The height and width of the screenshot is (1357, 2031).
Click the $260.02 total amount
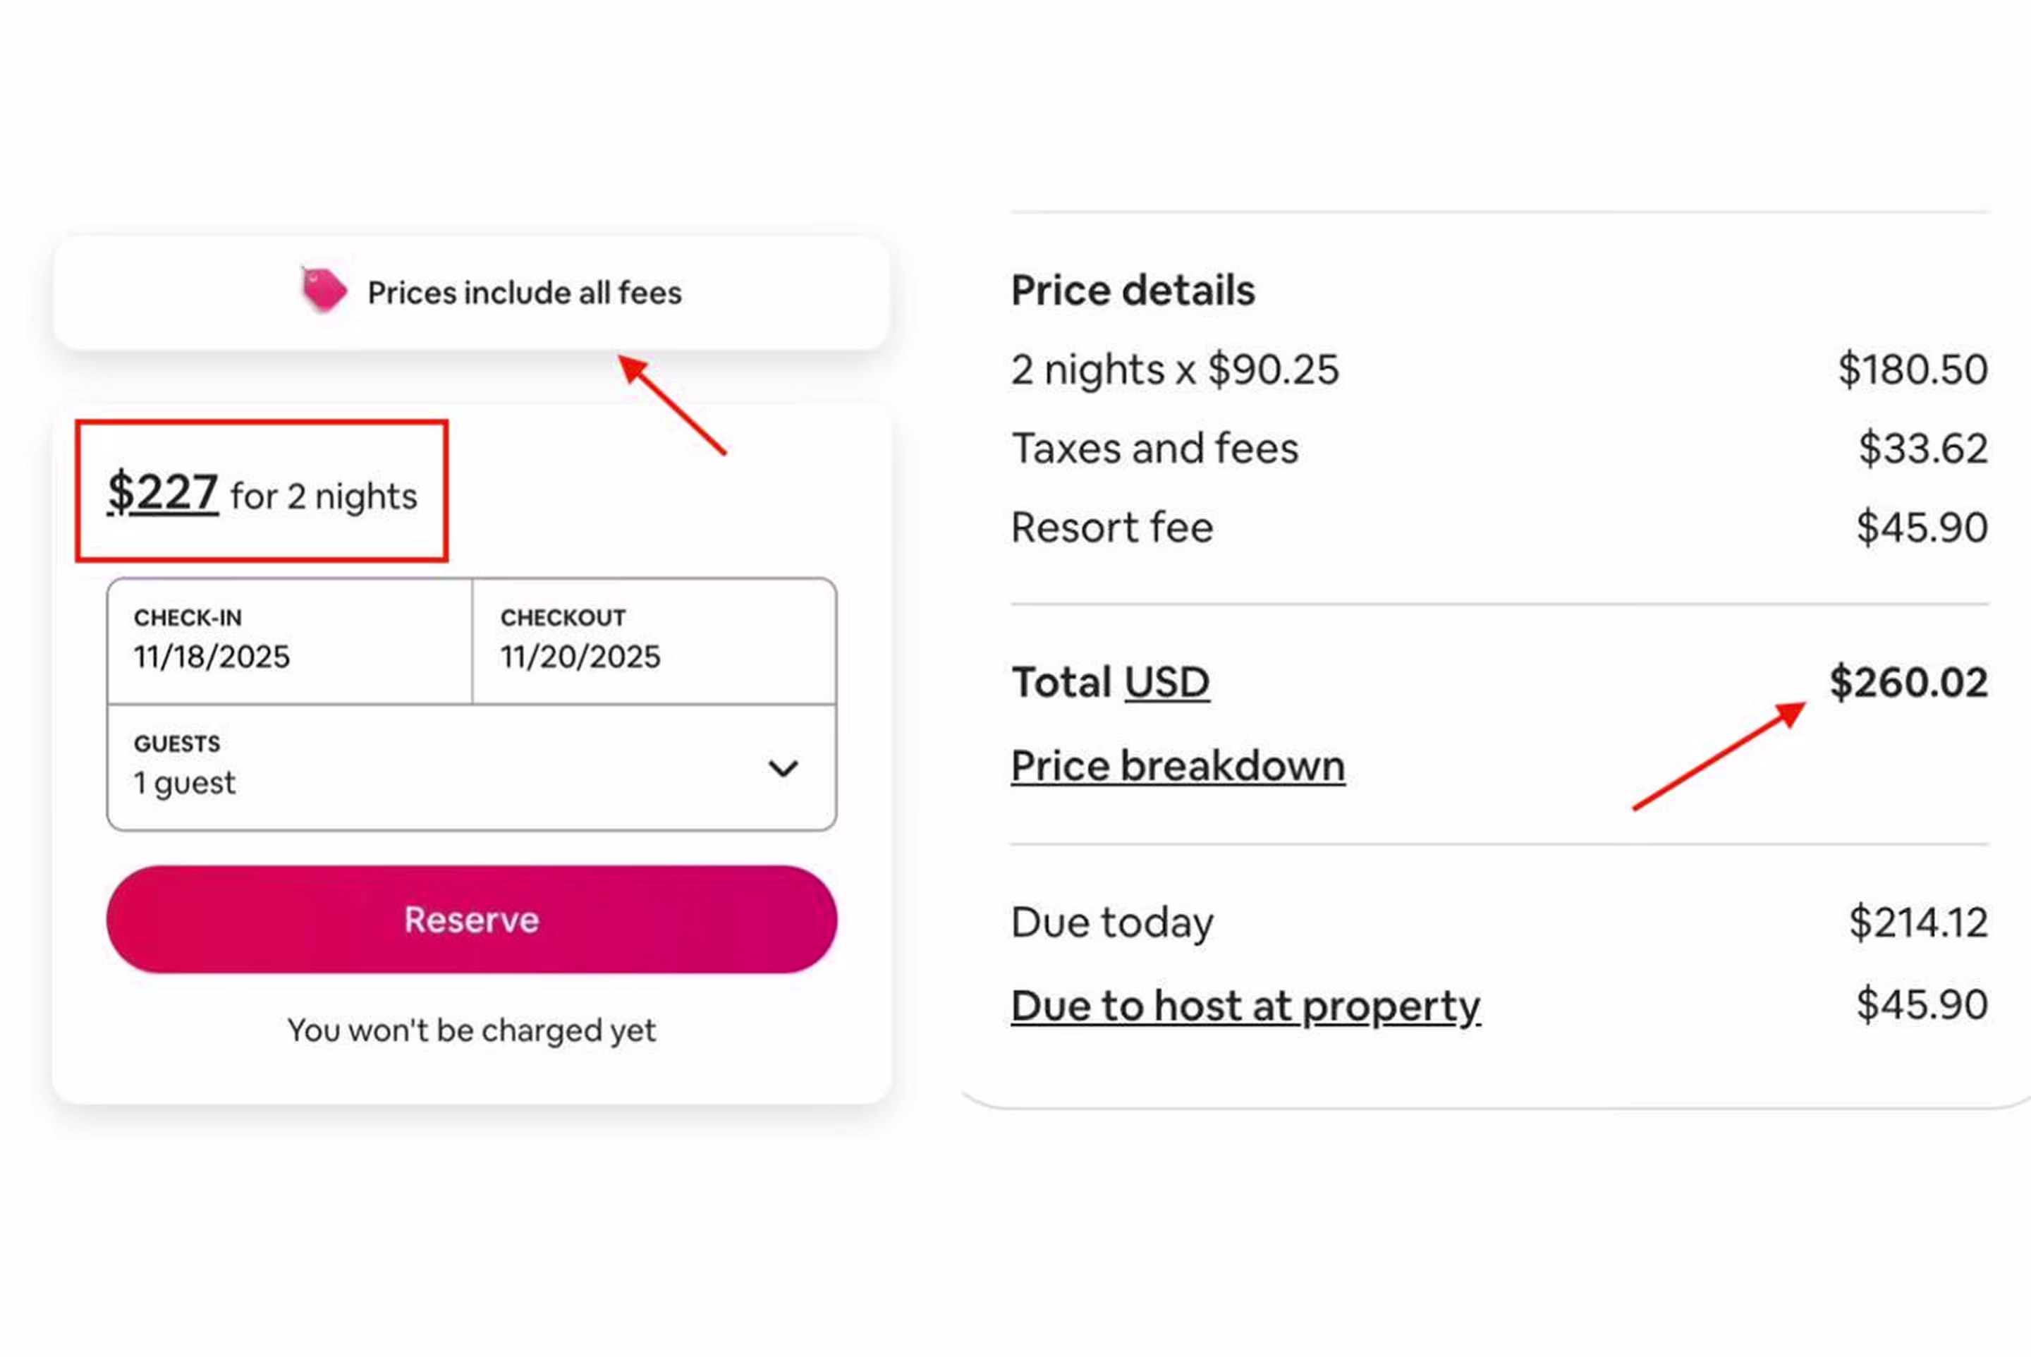click(x=1908, y=682)
